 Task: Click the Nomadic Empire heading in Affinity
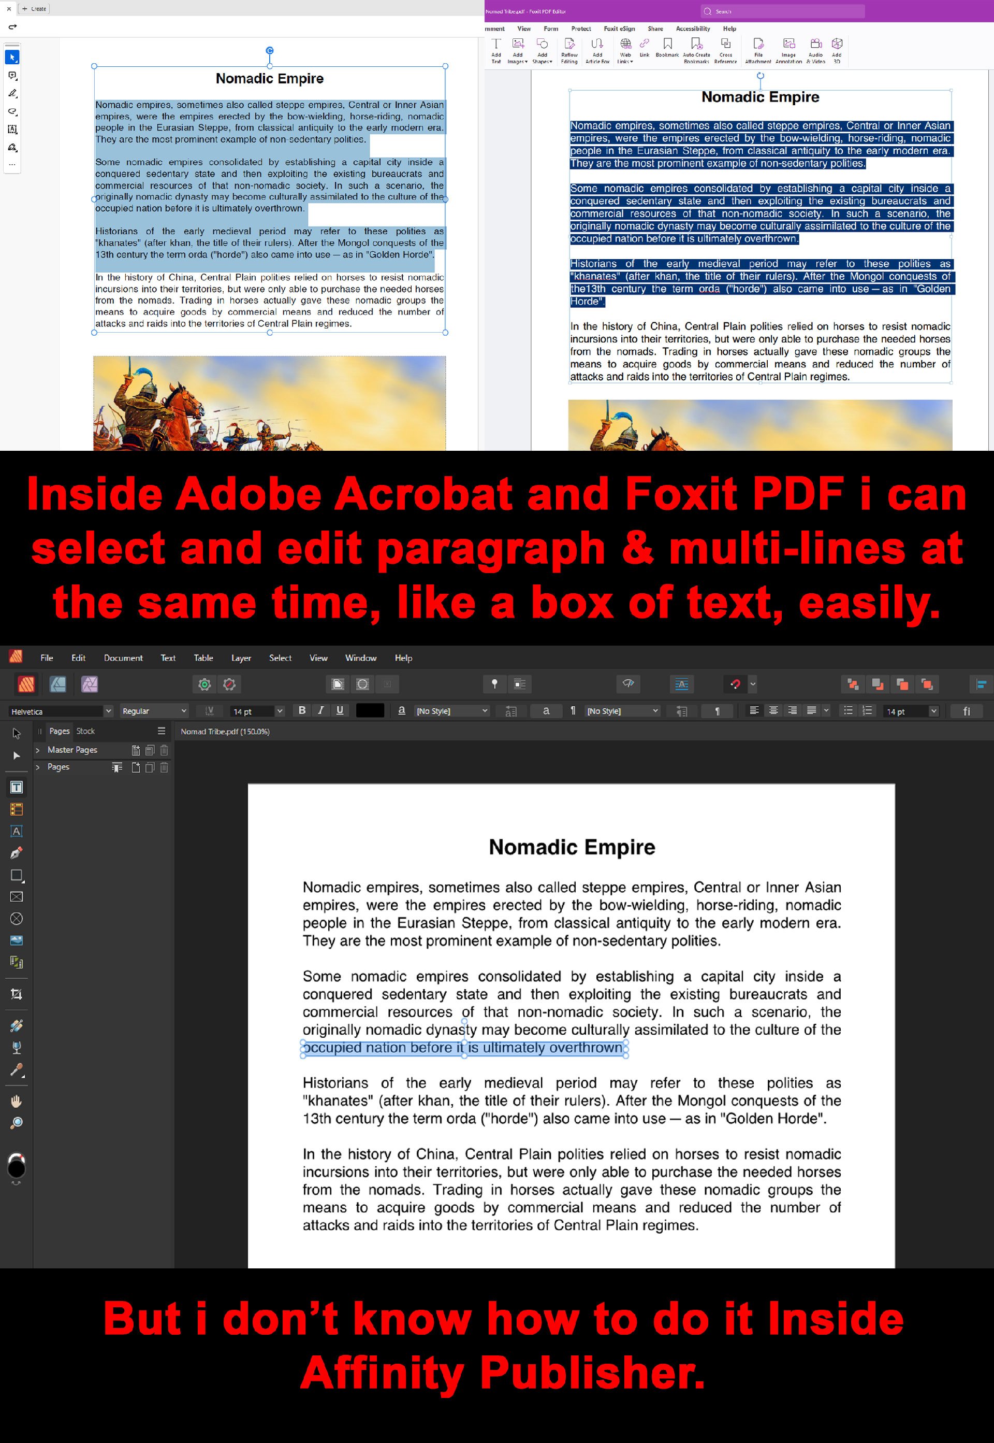(572, 847)
